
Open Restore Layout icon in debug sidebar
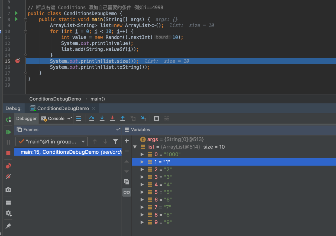click(x=8, y=202)
